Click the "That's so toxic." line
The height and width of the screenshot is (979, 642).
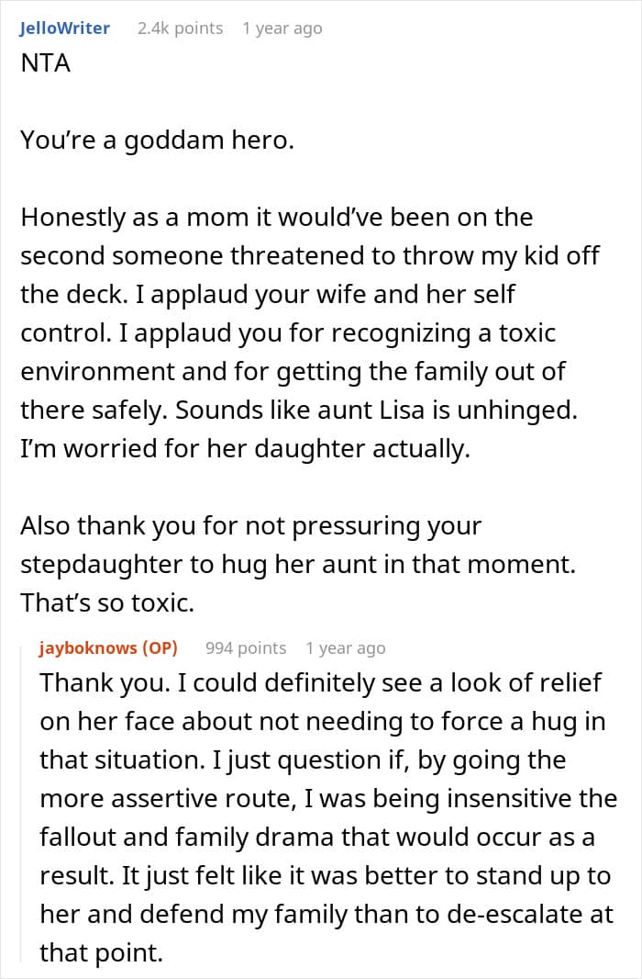[109, 603]
